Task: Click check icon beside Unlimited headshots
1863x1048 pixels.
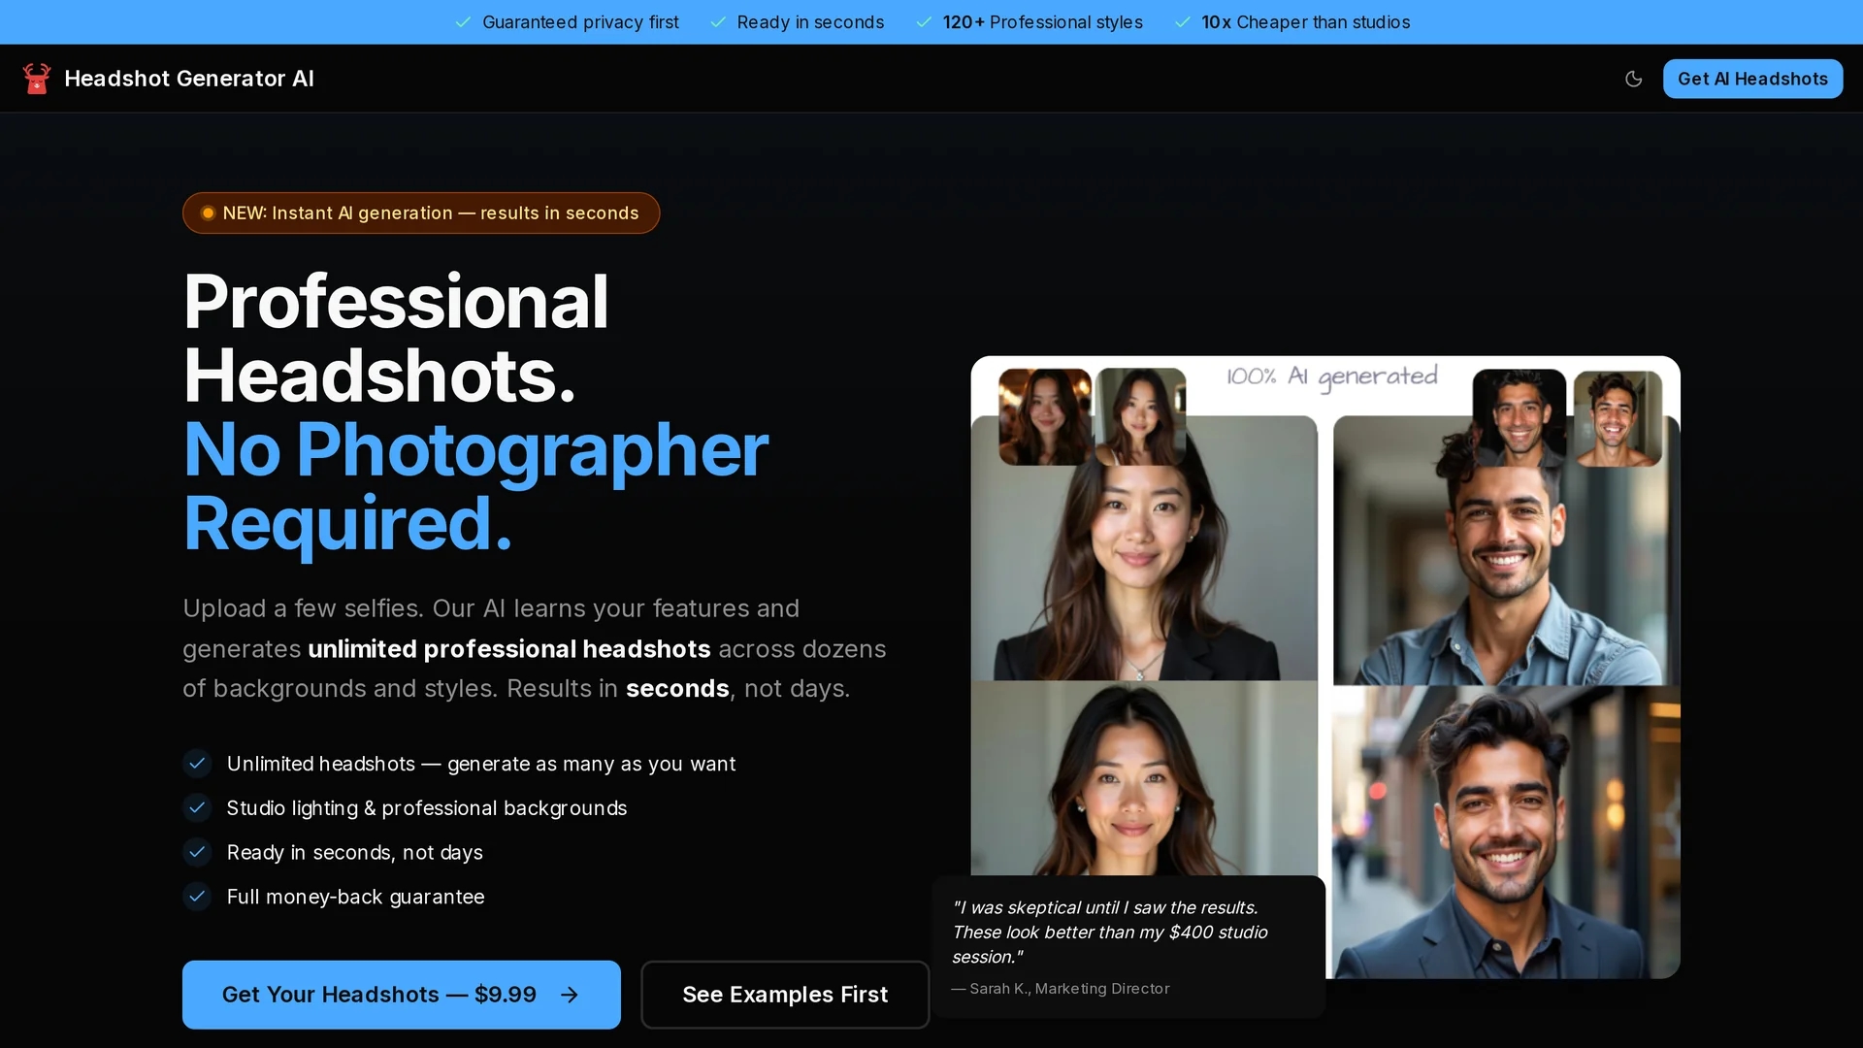Action: (197, 764)
